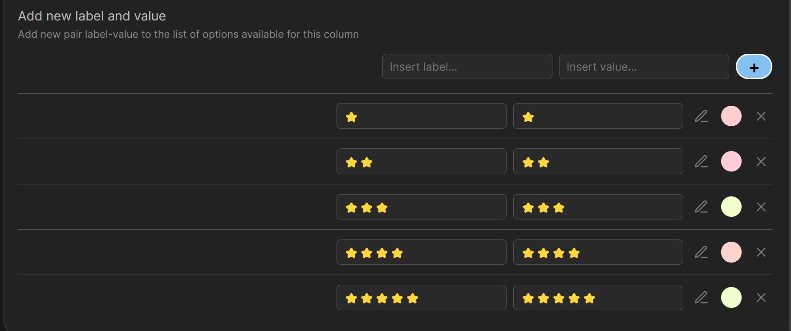Viewport: 791px width, 331px height.
Task: Delete the one-star option
Action: tap(761, 116)
